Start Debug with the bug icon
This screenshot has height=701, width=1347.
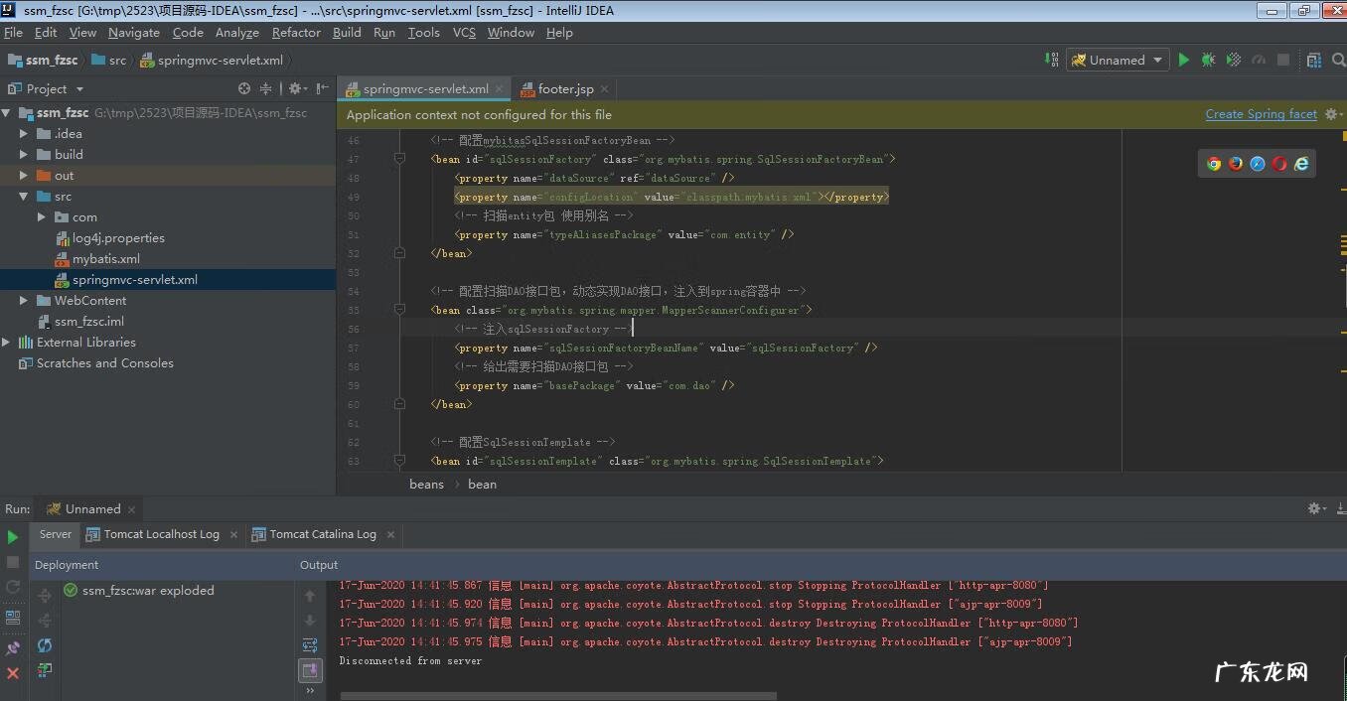pyautogui.click(x=1208, y=60)
